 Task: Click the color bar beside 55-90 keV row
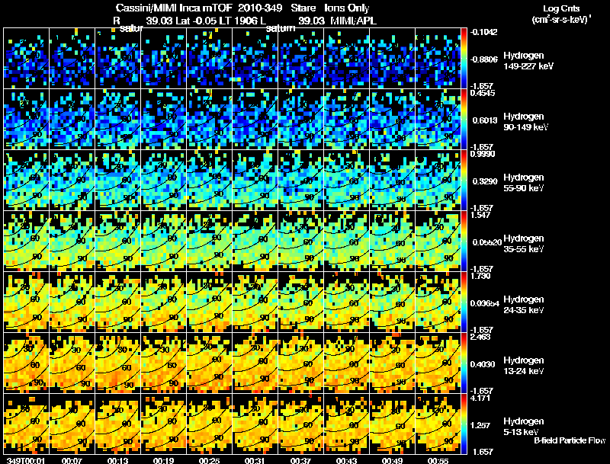pyautogui.click(x=464, y=180)
